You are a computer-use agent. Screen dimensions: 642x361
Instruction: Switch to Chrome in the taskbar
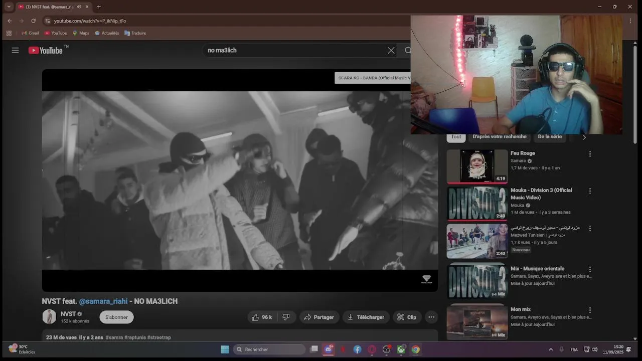[x=415, y=349]
